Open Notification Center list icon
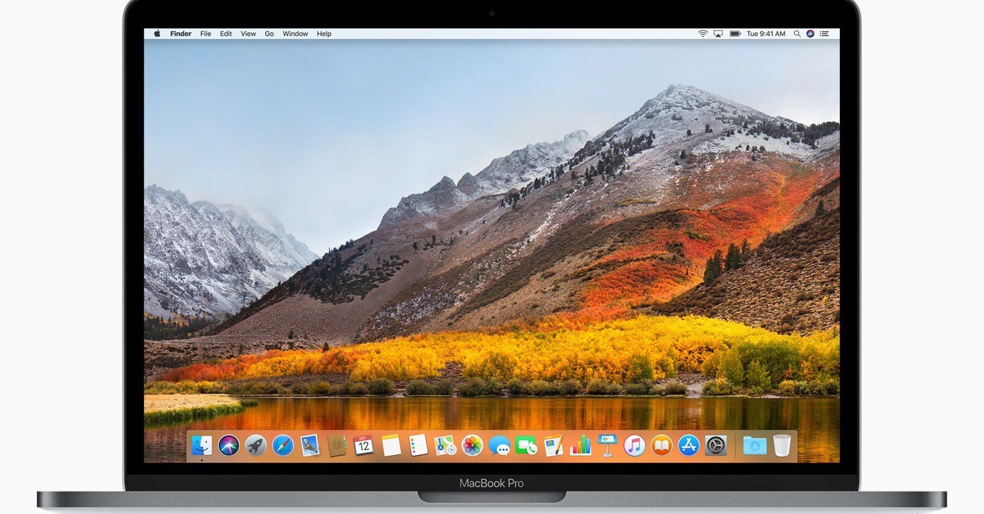Viewport: 984px width, 514px height. [x=825, y=34]
